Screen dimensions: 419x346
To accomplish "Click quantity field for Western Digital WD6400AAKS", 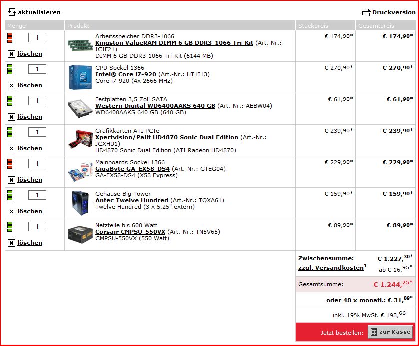I will pyautogui.click(x=37, y=101).
